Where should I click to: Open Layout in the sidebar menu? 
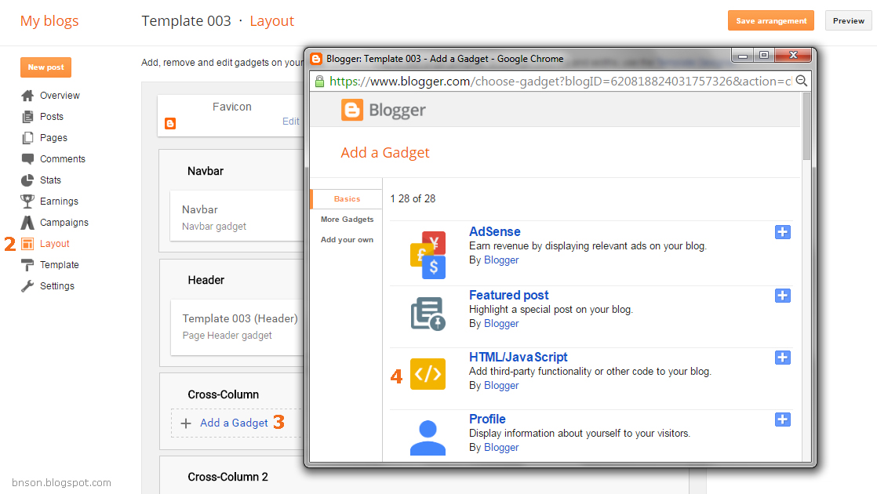click(x=55, y=244)
